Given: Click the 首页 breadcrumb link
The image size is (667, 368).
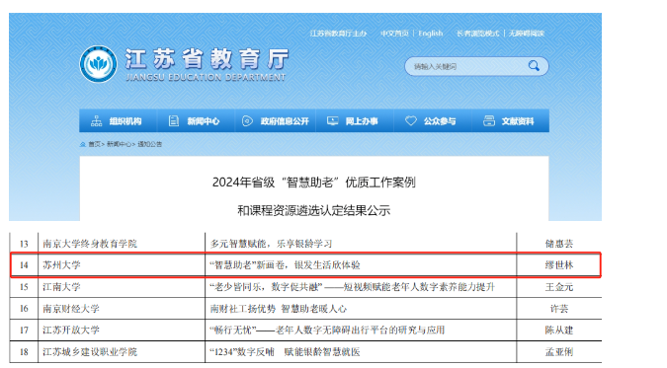Looking at the screenshot, I should (x=94, y=144).
